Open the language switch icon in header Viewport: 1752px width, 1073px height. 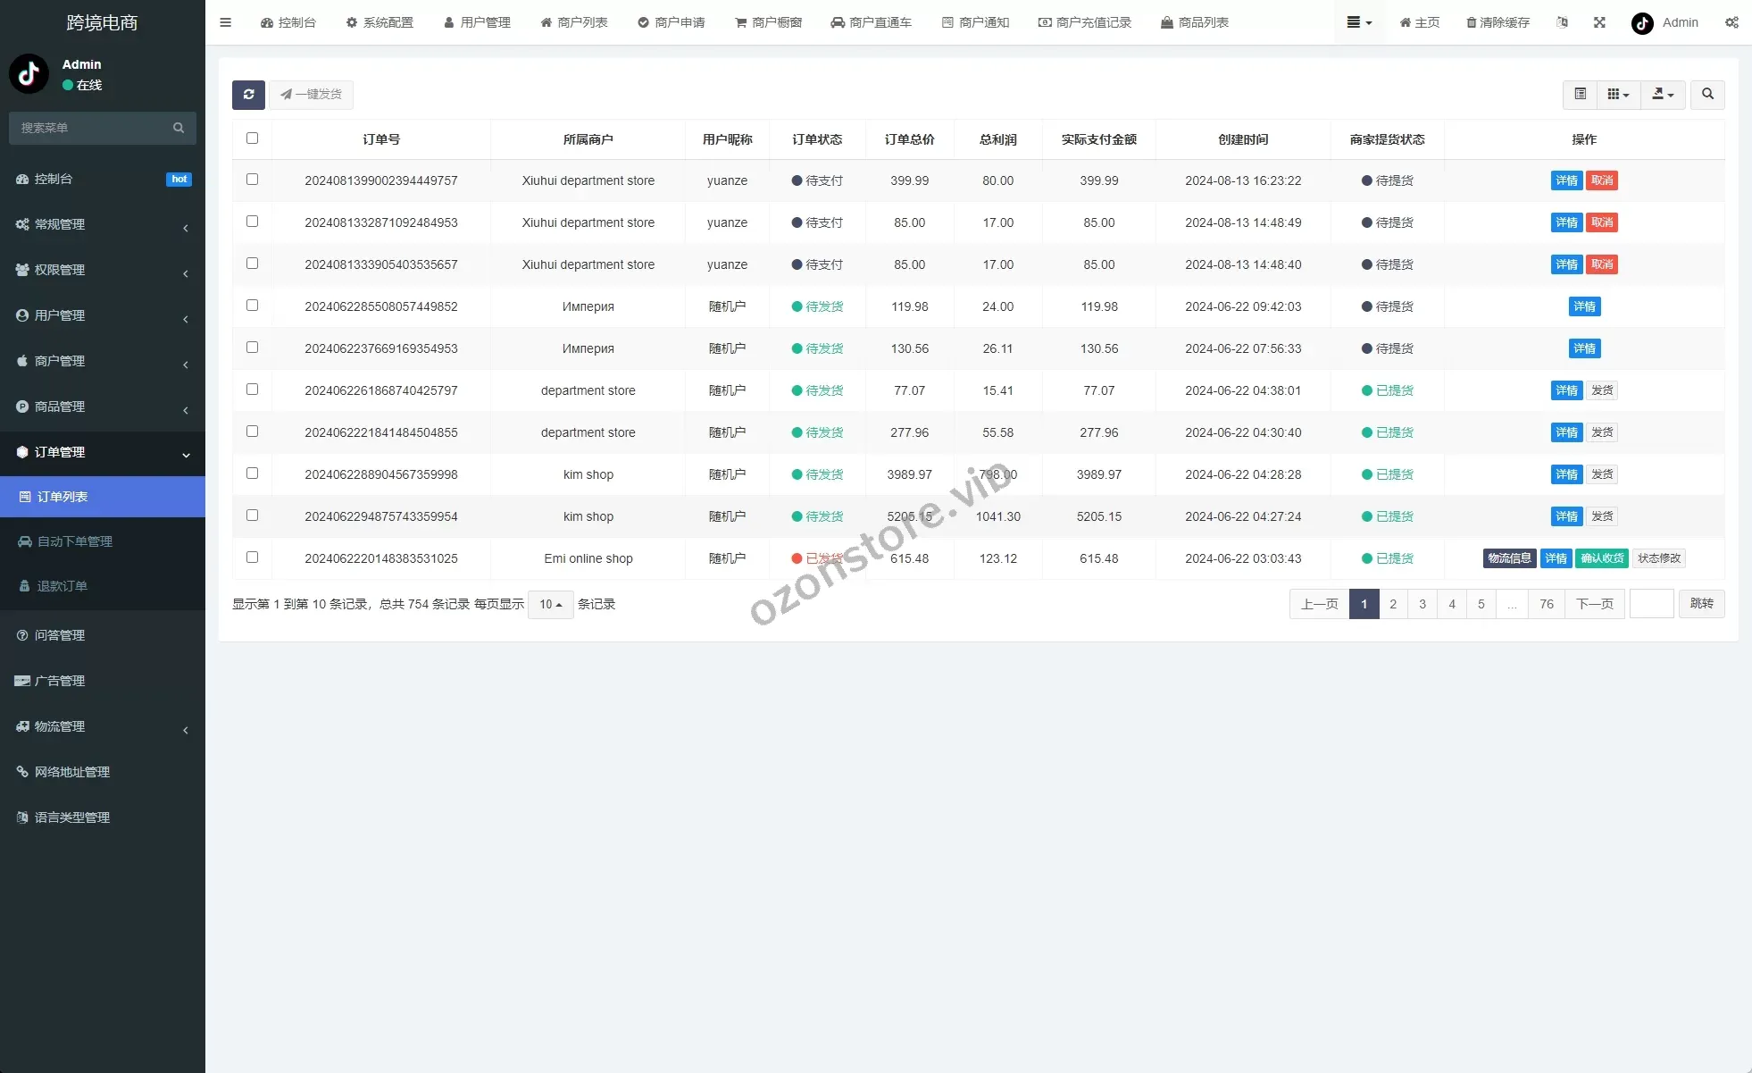[1562, 22]
